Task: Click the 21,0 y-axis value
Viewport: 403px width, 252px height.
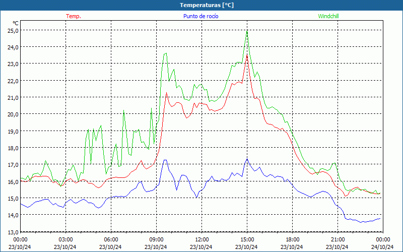Action: (x=13, y=98)
